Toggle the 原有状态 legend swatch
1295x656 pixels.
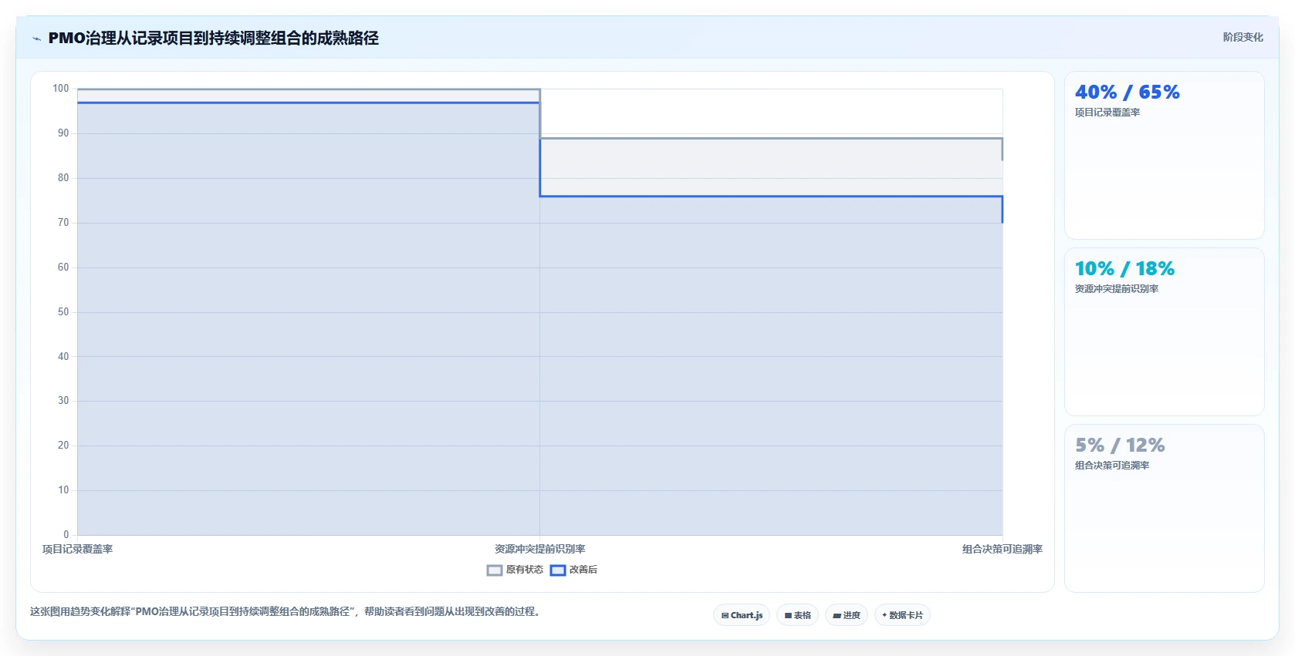pyautogui.click(x=495, y=570)
